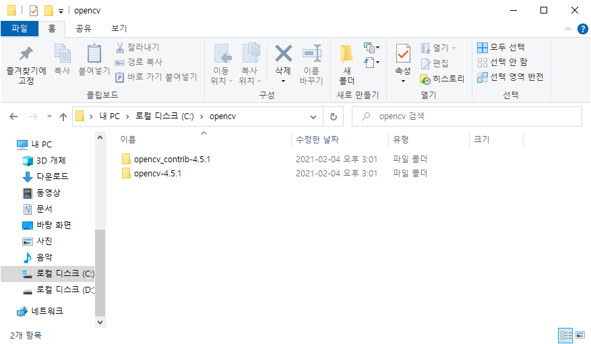Click the quick access New folder icon
The height and width of the screenshot is (344, 591).
pyautogui.click(x=49, y=11)
